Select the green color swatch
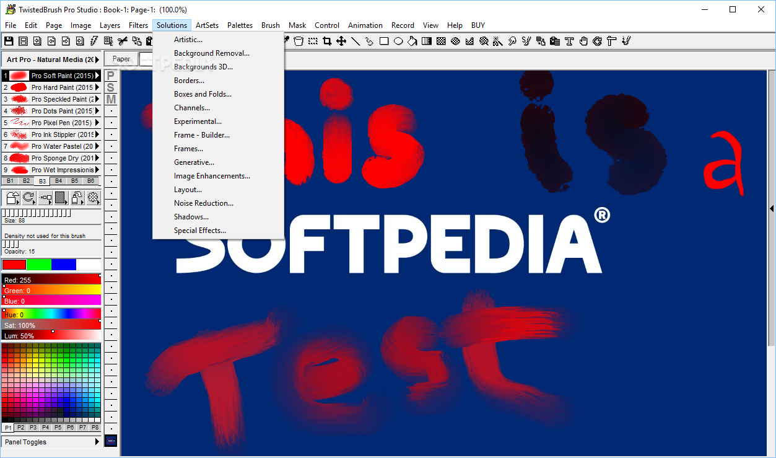The image size is (776, 458). click(x=39, y=265)
